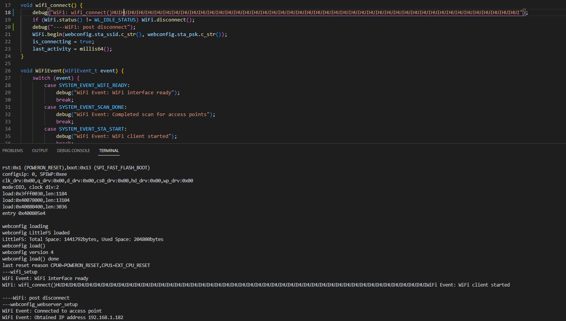Click line number 17 in the gutter
566x321 pixels.
coord(8,5)
